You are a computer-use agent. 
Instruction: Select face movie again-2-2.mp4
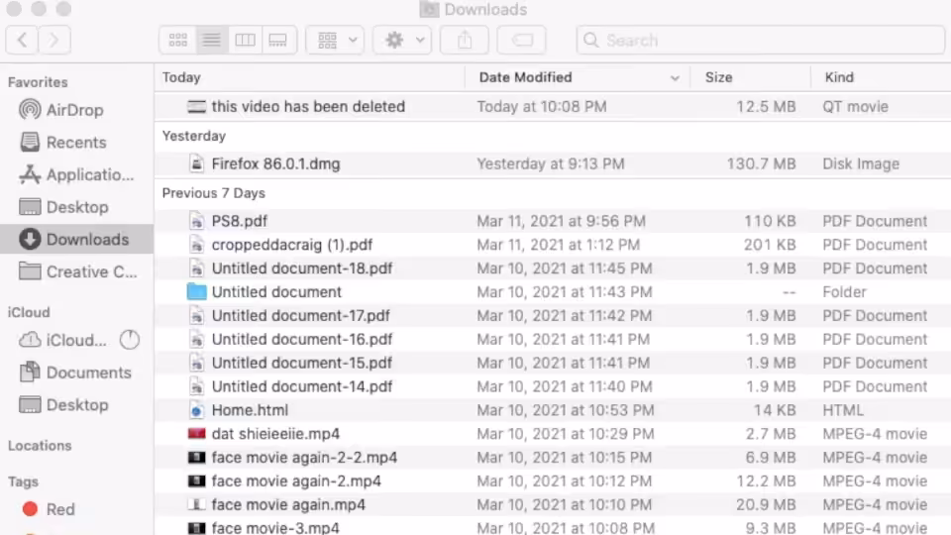[x=553, y=458]
